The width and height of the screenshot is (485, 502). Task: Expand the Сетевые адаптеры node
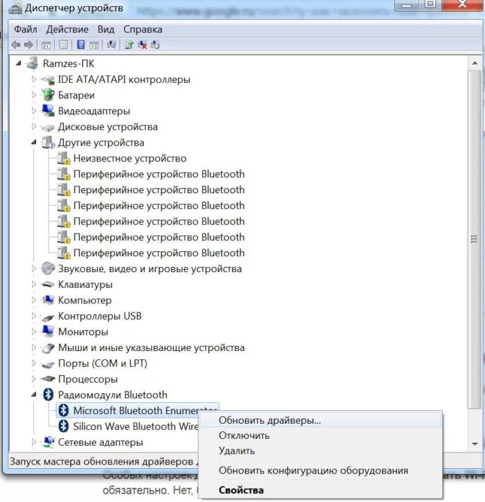click(34, 442)
